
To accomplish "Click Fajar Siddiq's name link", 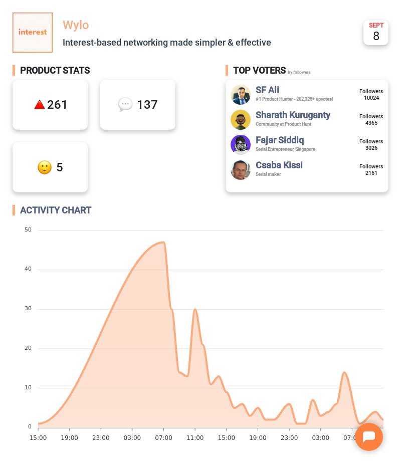I will [x=279, y=140].
